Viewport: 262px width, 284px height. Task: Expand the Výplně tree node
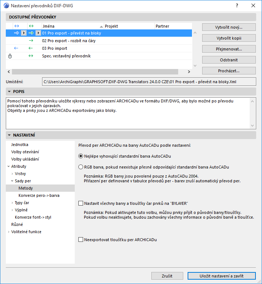(12, 210)
